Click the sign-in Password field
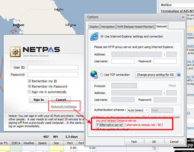 click(53, 75)
